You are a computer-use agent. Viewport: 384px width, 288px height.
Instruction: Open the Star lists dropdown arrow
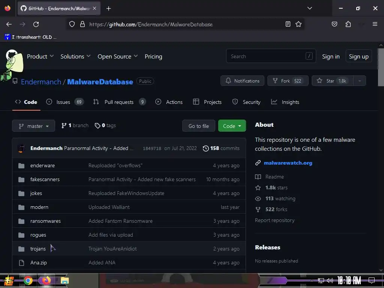point(360,81)
